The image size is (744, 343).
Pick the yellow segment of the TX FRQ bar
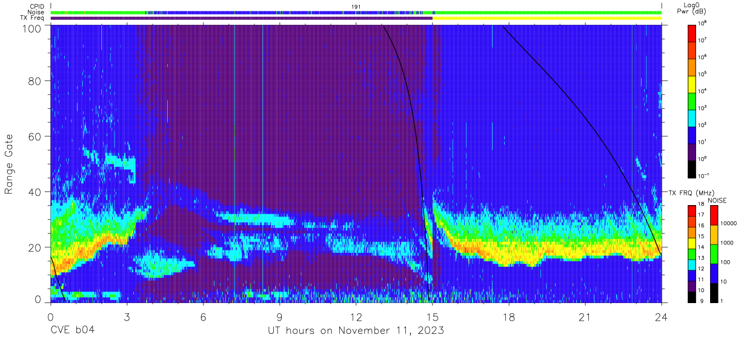[x=692, y=243]
